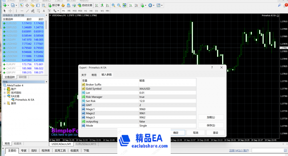Viewport: 288px width, 156px height.
Task: Select the trendline drawing tool
Action: pos(27,11)
